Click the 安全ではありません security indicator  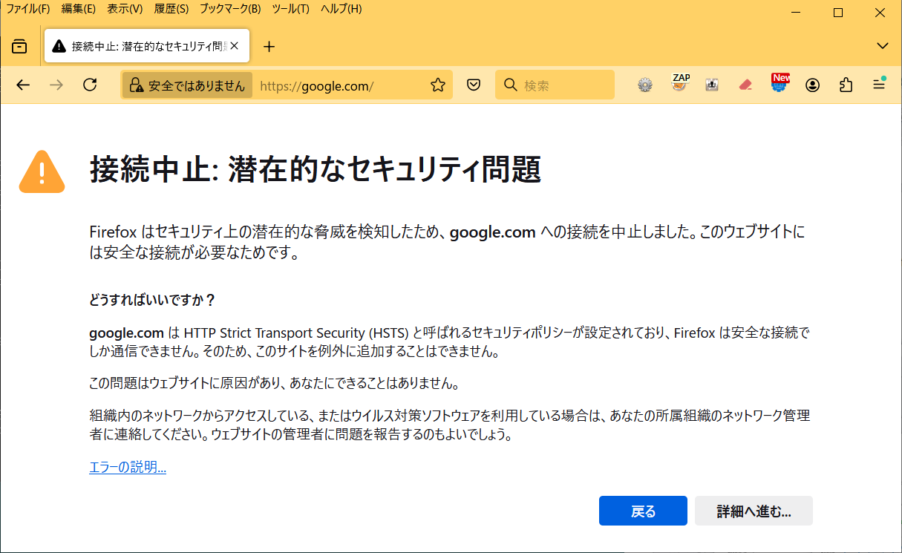pyautogui.click(x=187, y=85)
